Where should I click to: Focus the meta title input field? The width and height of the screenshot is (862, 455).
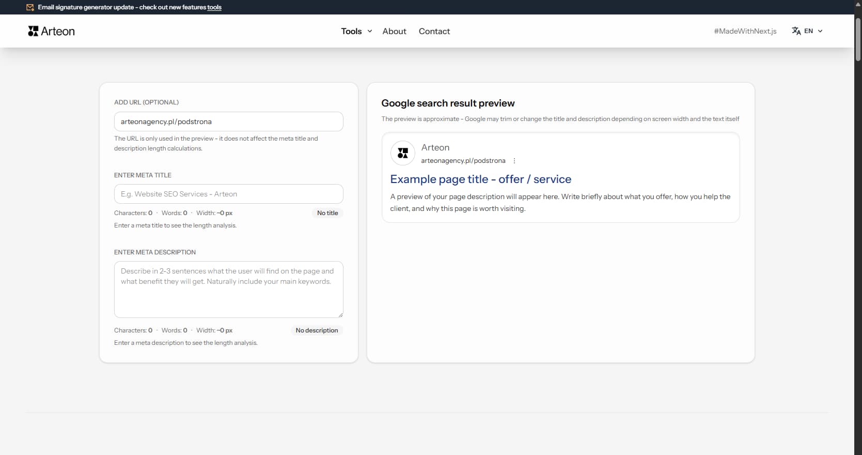228,194
